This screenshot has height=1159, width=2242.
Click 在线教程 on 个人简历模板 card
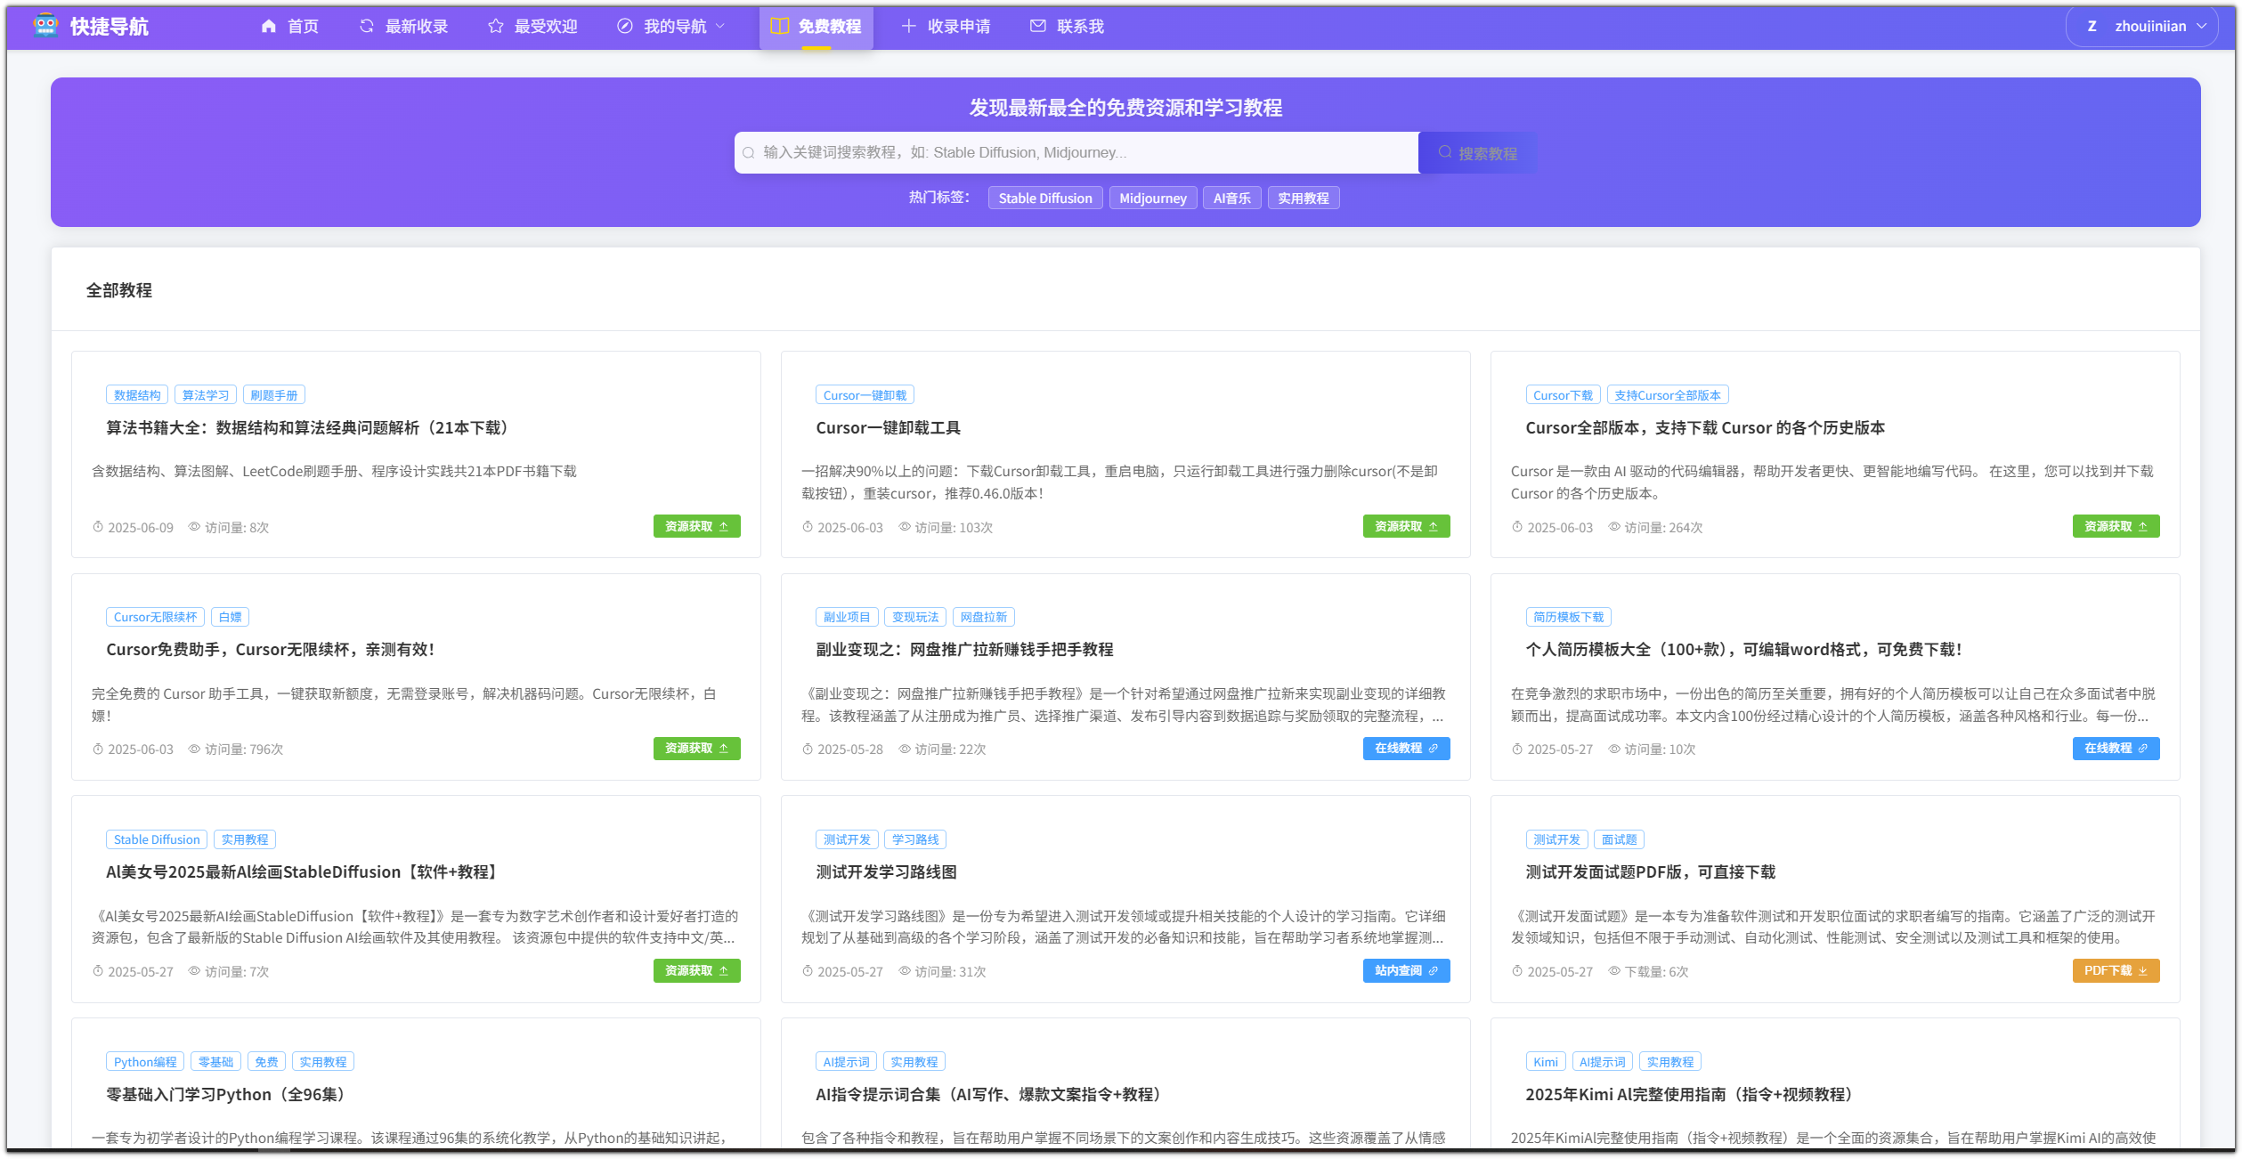(2116, 749)
